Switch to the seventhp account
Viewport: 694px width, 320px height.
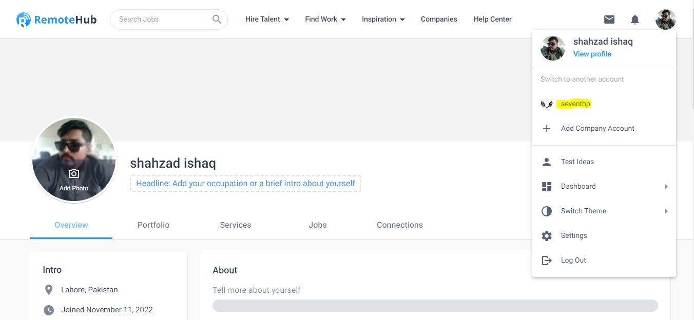click(575, 104)
